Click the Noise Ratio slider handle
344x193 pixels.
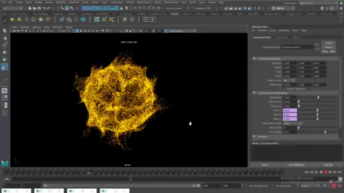325,132
